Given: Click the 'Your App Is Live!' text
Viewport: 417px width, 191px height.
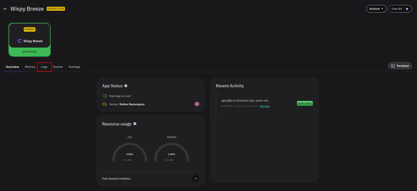Looking at the screenshot, I should 120,96.
